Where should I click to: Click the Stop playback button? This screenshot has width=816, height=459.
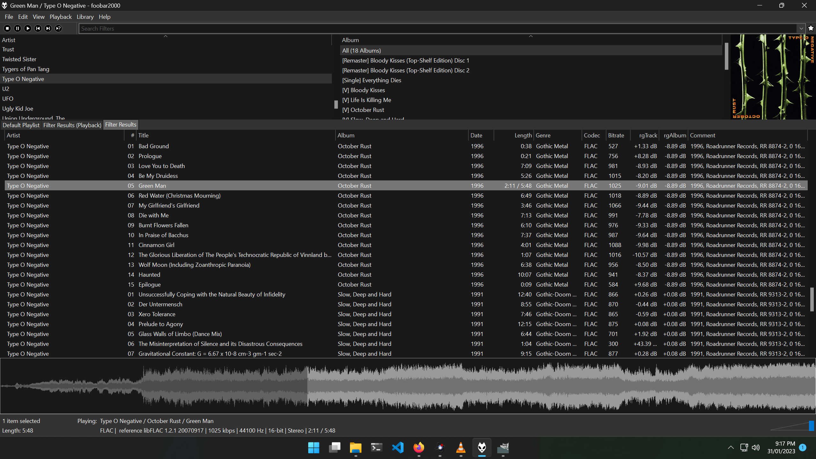7,28
